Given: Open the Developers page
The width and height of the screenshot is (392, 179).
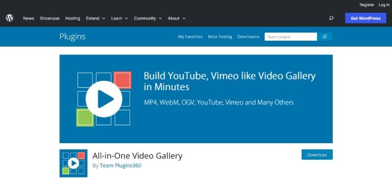Looking at the screenshot, I should [248, 37].
